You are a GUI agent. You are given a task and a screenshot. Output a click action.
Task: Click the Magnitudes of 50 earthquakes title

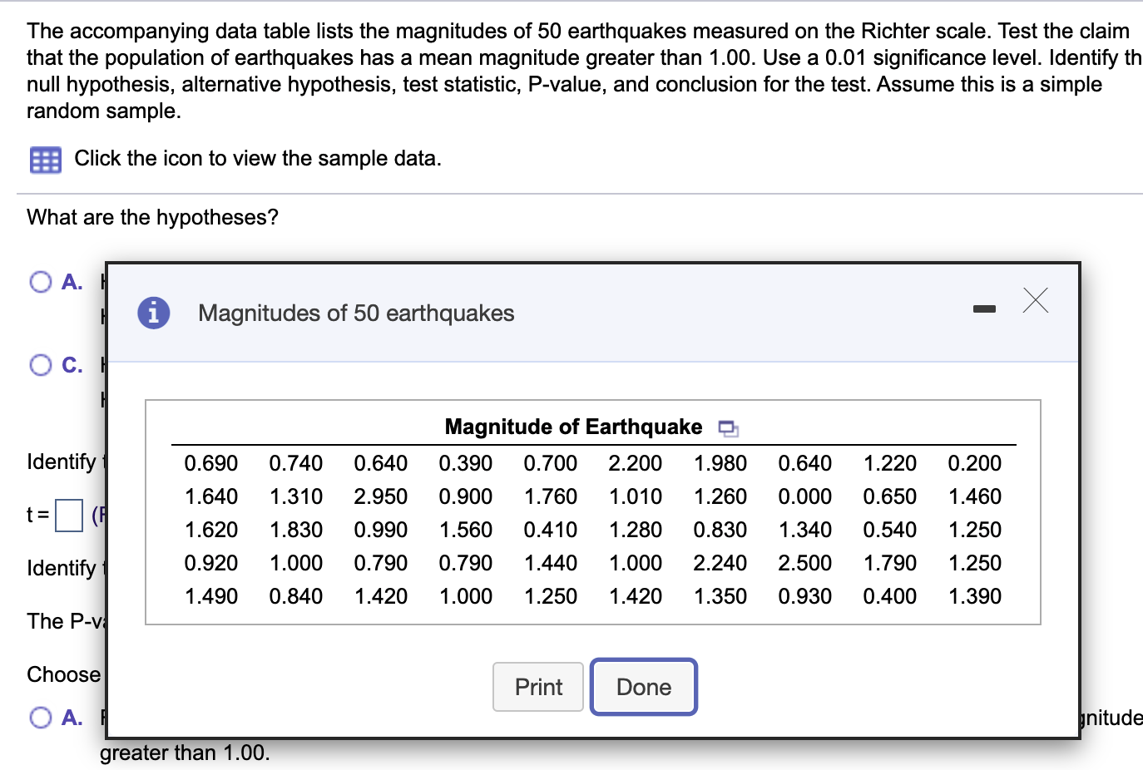[356, 313]
